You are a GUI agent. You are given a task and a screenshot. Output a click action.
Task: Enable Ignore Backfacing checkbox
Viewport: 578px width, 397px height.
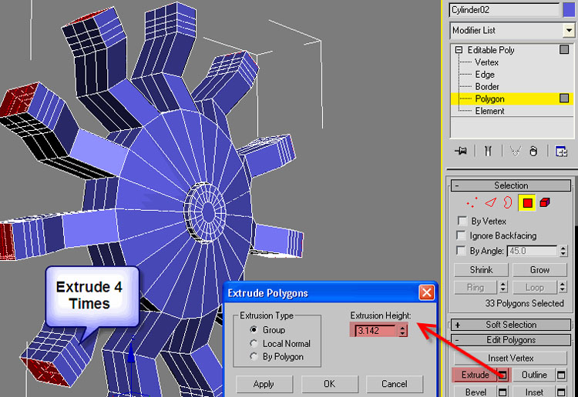tap(462, 236)
